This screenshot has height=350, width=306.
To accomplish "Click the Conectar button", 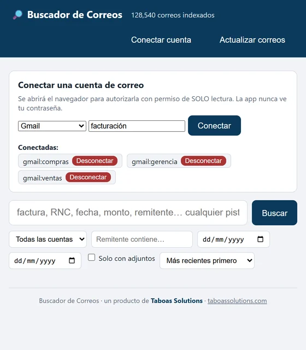I will tap(214, 125).
